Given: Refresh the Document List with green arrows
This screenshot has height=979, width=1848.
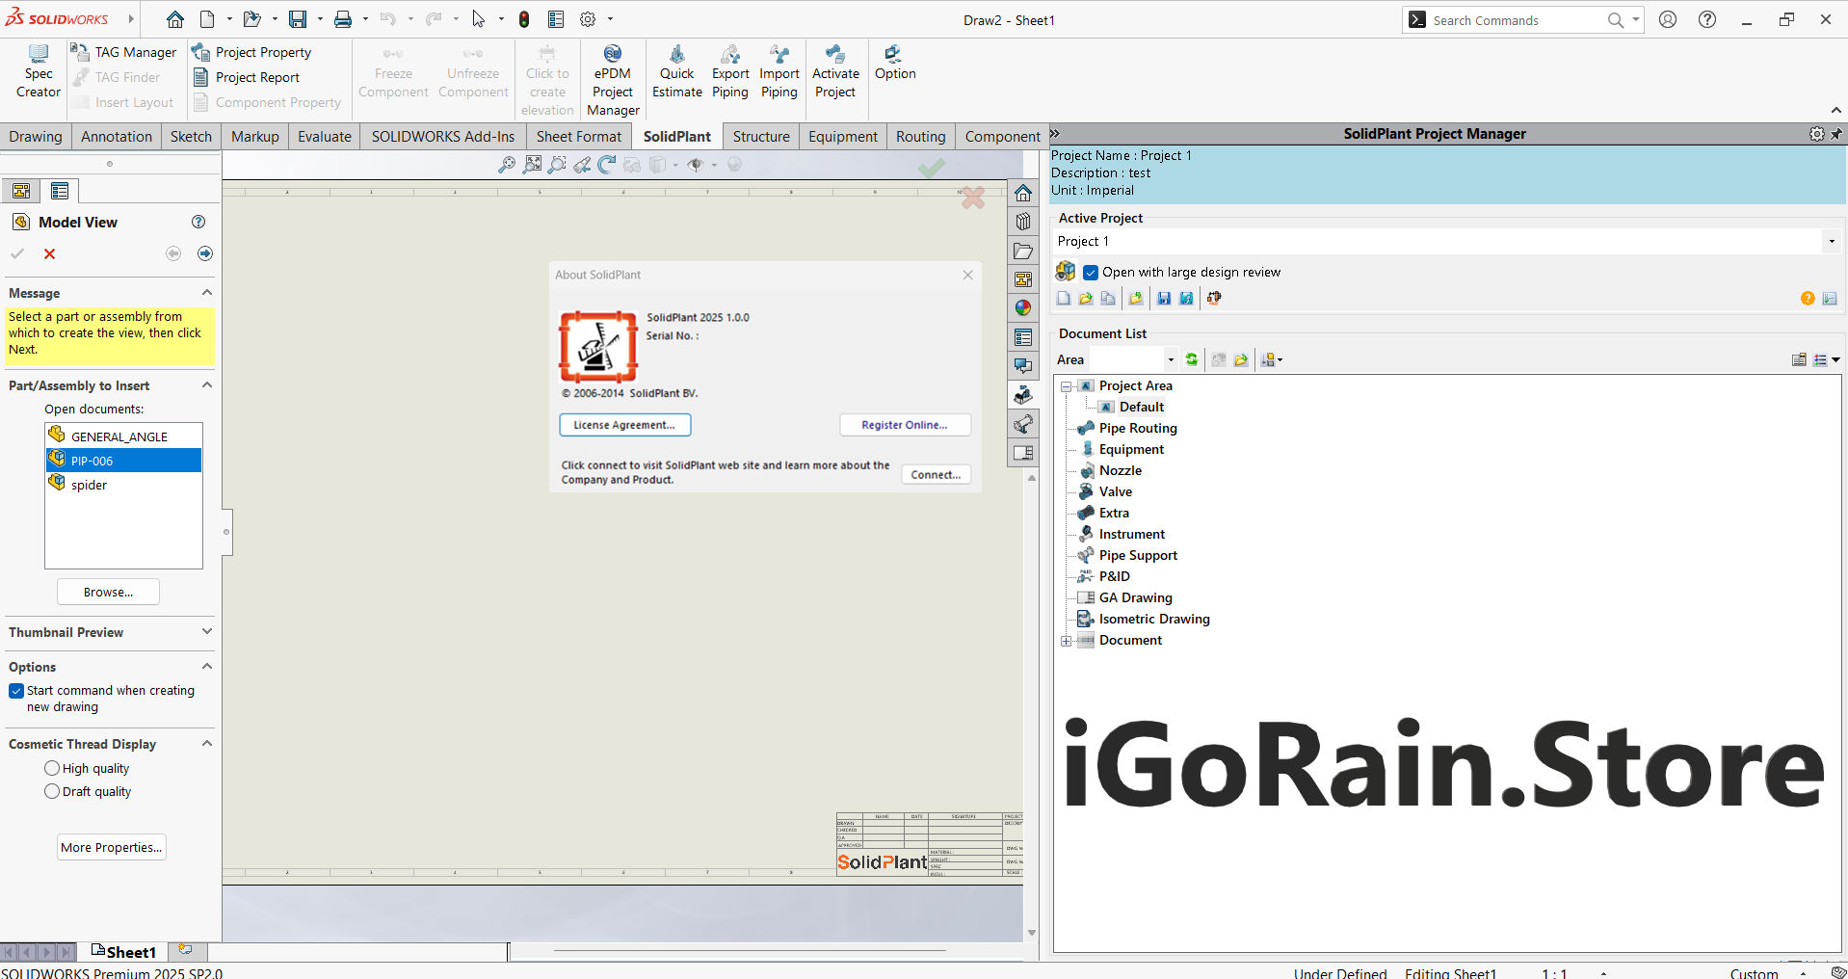Looking at the screenshot, I should tap(1192, 359).
